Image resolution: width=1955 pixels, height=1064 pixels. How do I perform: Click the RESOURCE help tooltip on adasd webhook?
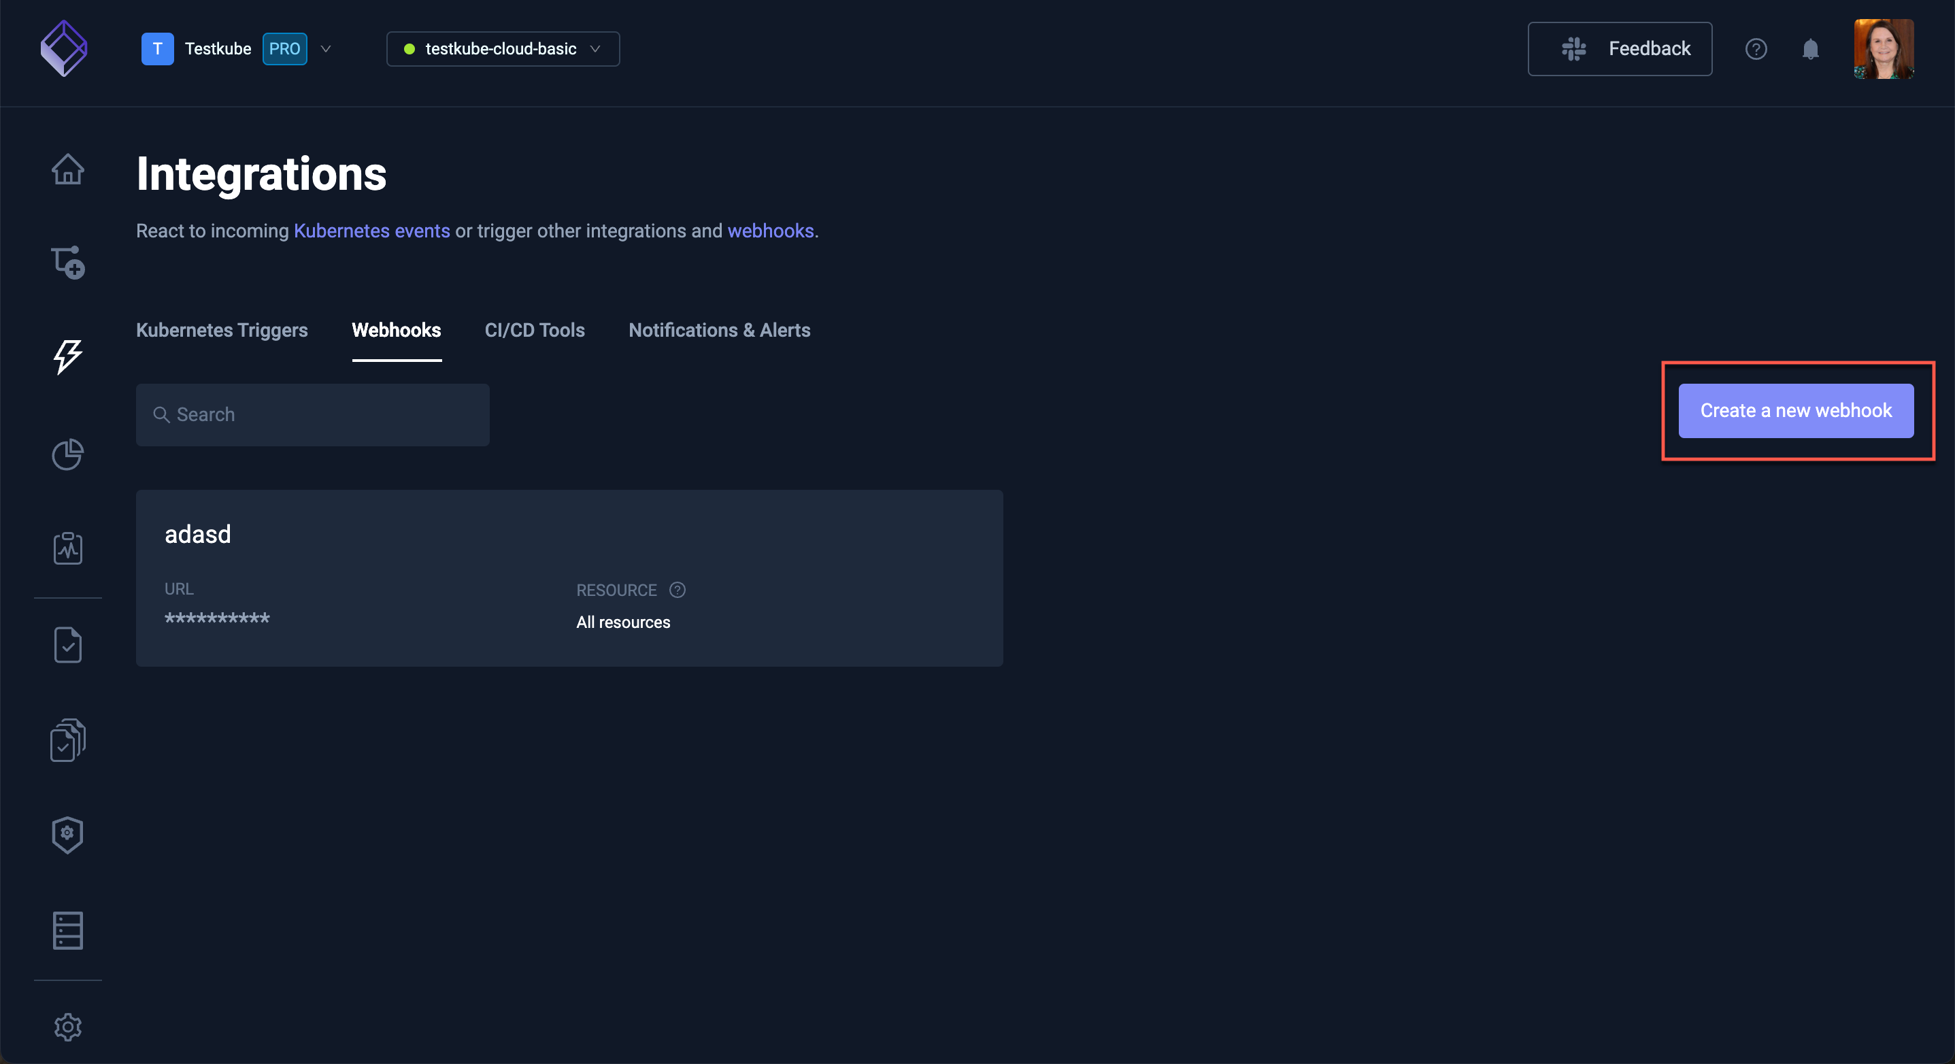coord(676,590)
